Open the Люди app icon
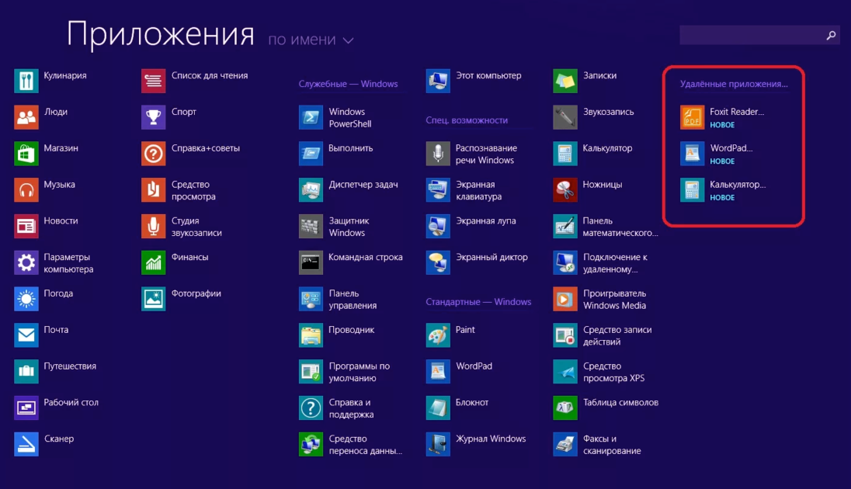The width and height of the screenshot is (851, 489). click(x=26, y=117)
